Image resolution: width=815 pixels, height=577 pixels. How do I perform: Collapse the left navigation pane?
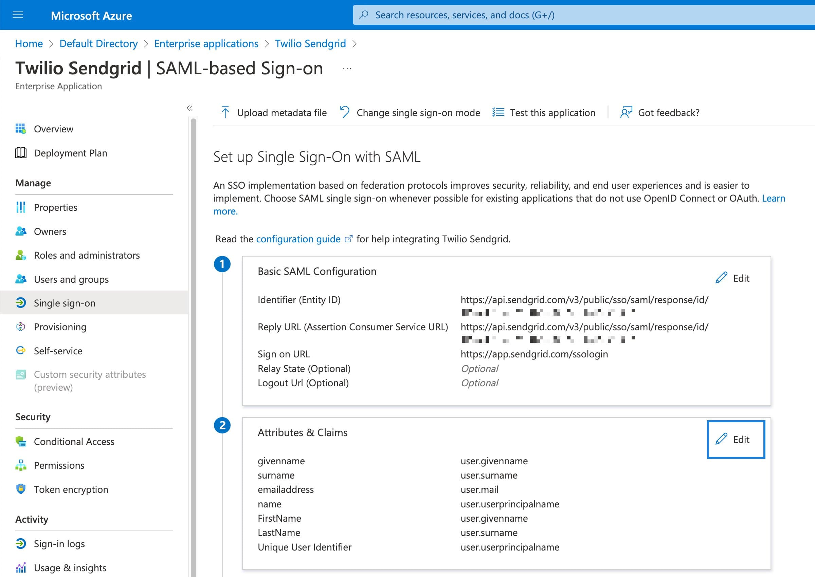[189, 108]
